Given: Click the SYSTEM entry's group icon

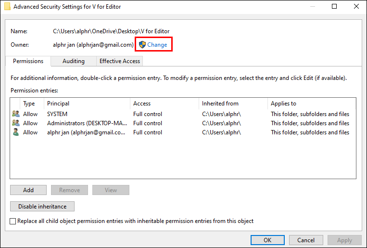Looking at the screenshot, I should coord(16,114).
